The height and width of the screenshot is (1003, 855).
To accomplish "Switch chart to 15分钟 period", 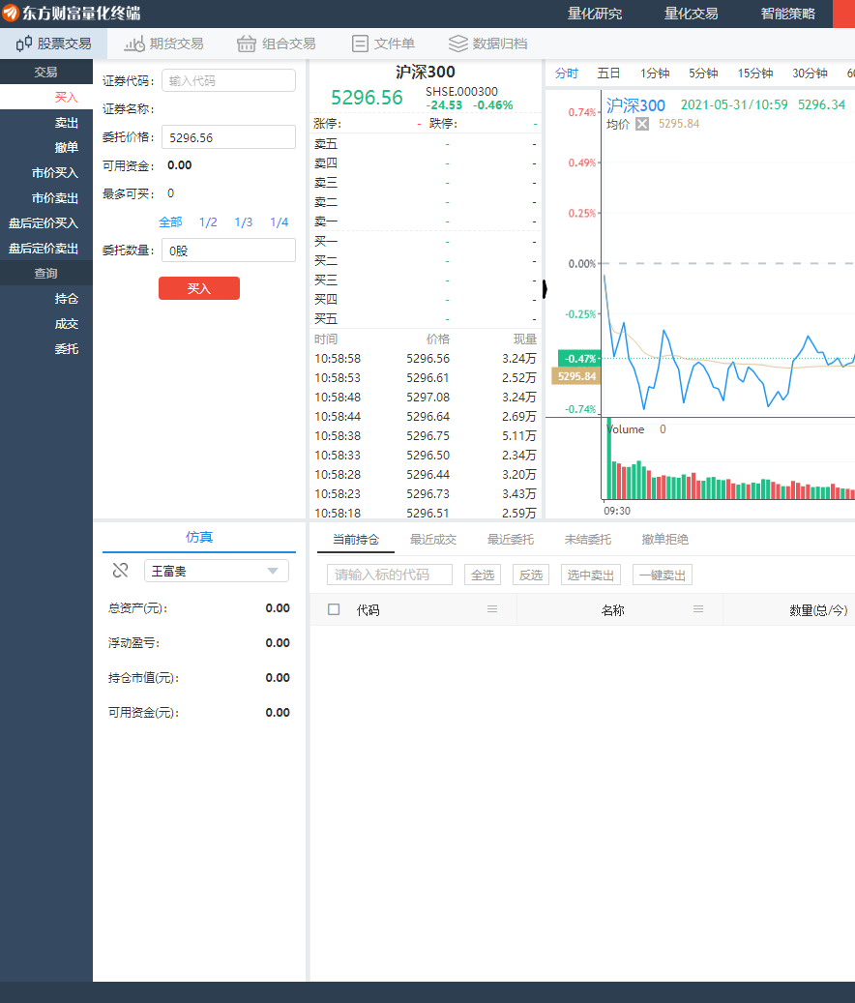I will (755, 73).
